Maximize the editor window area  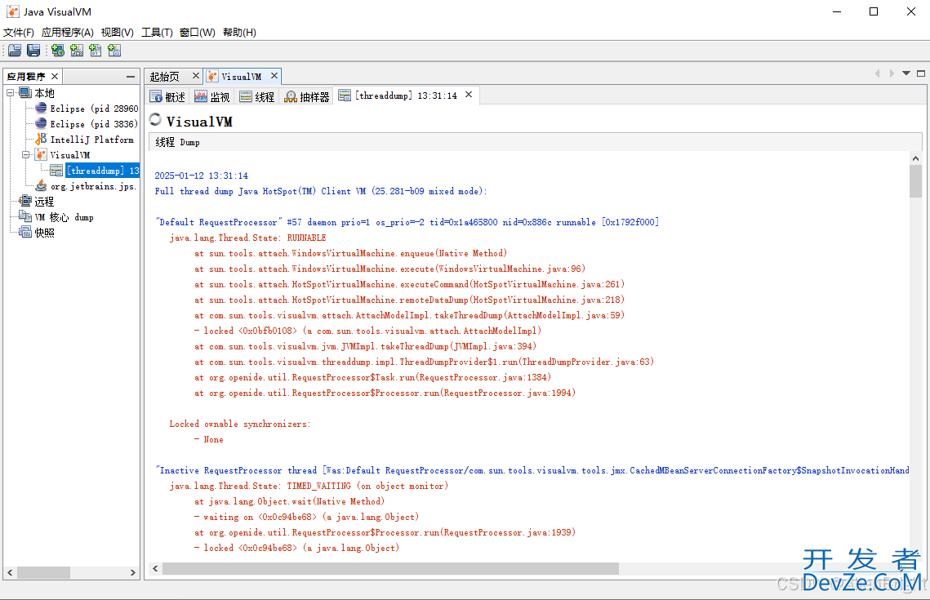pos(921,73)
